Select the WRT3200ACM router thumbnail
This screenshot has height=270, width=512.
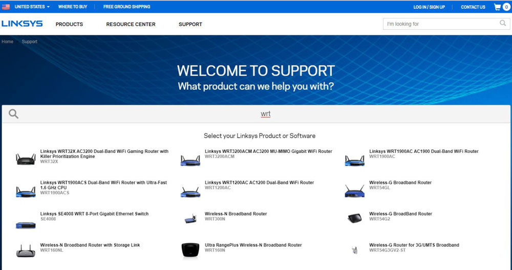(x=190, y=160)
